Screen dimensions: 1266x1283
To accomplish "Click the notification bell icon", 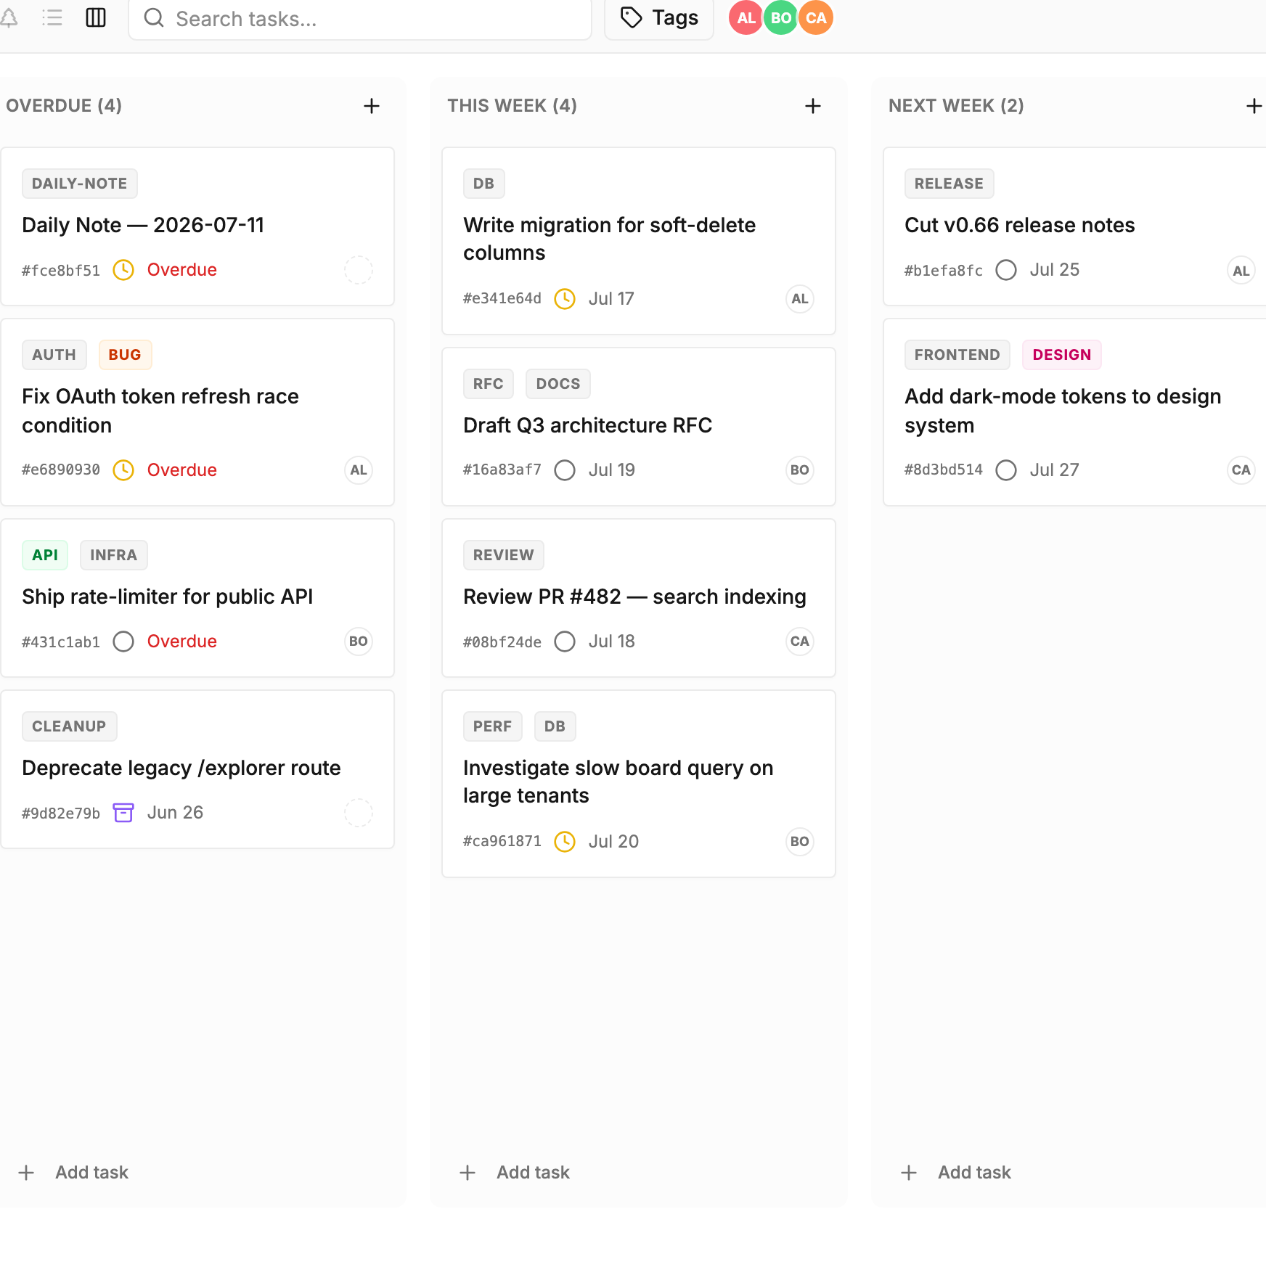I will point(9,17).
